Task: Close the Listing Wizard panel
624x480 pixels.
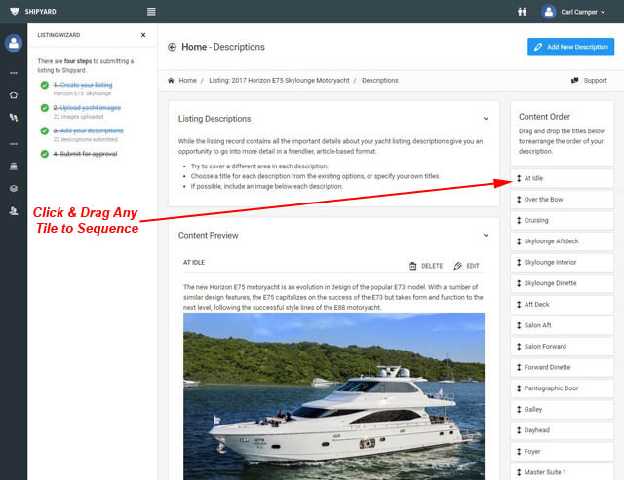Action: tap(143, 34)
